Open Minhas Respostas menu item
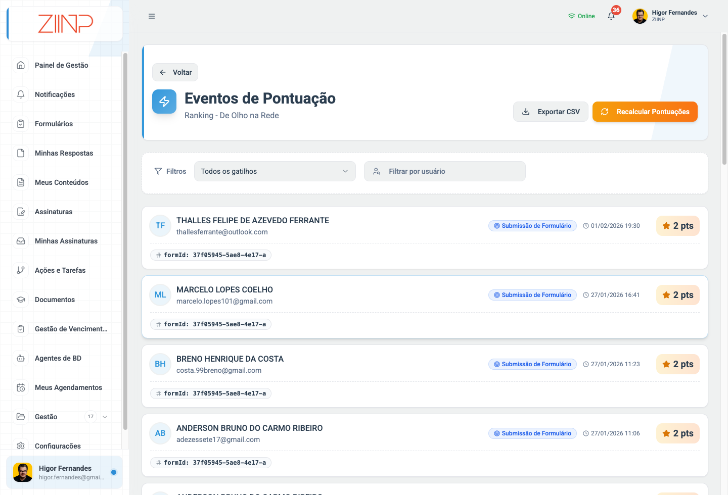The image size is (728, 495). click(x=64, y=153)
